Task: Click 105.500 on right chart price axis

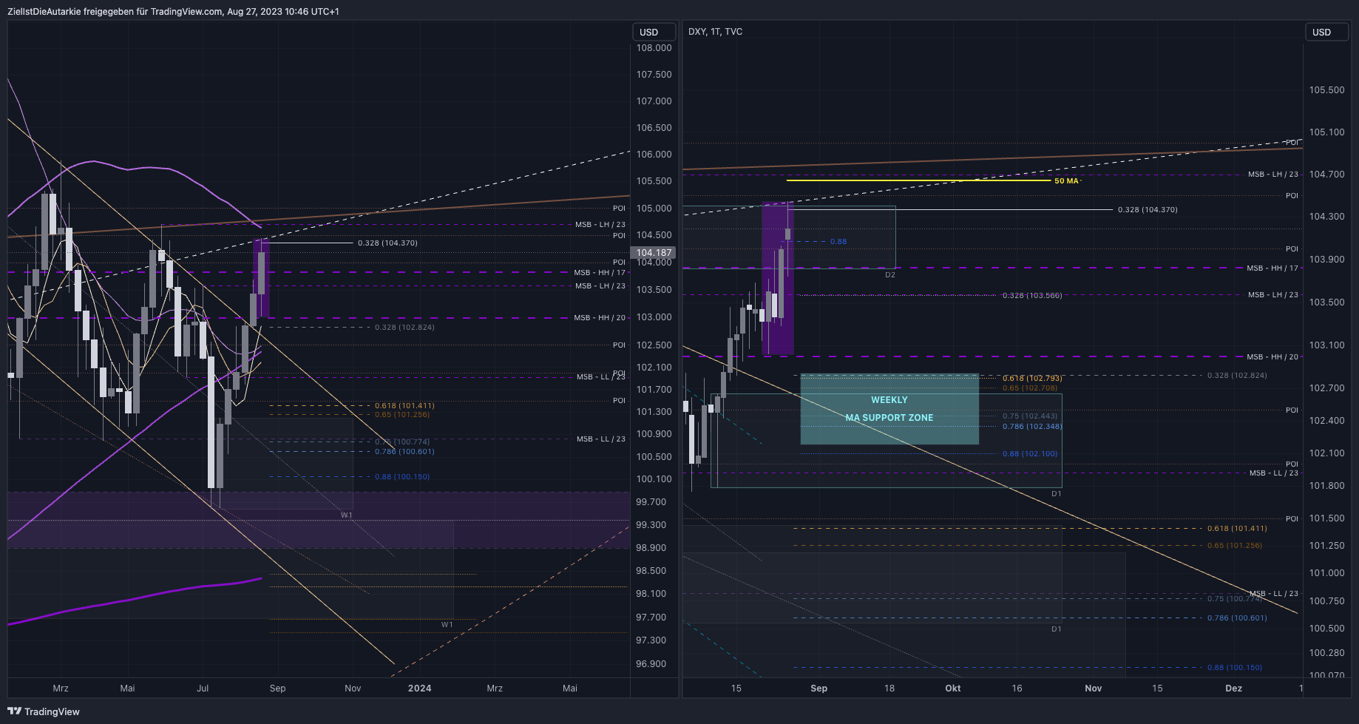Action: pos(1326,90)
